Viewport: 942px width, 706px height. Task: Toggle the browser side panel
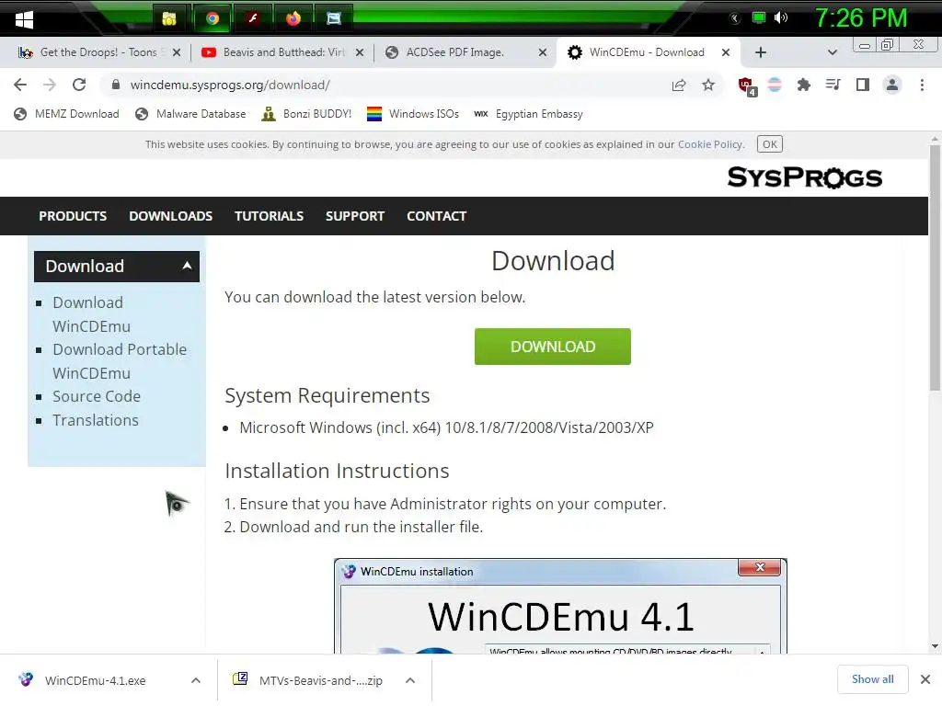(x=863, y=85)
